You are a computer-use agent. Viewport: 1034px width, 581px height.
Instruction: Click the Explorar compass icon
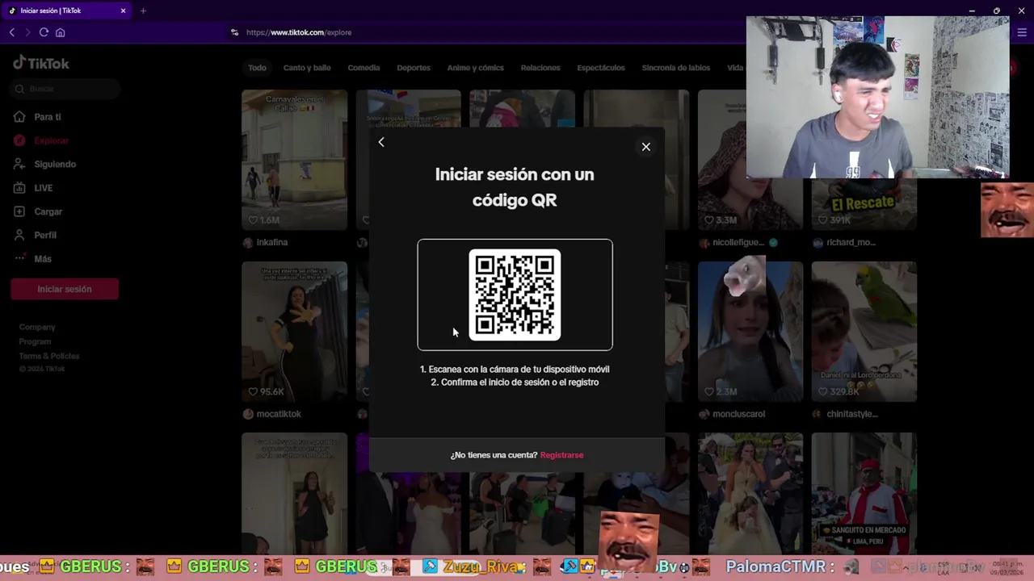coord(19,140)
